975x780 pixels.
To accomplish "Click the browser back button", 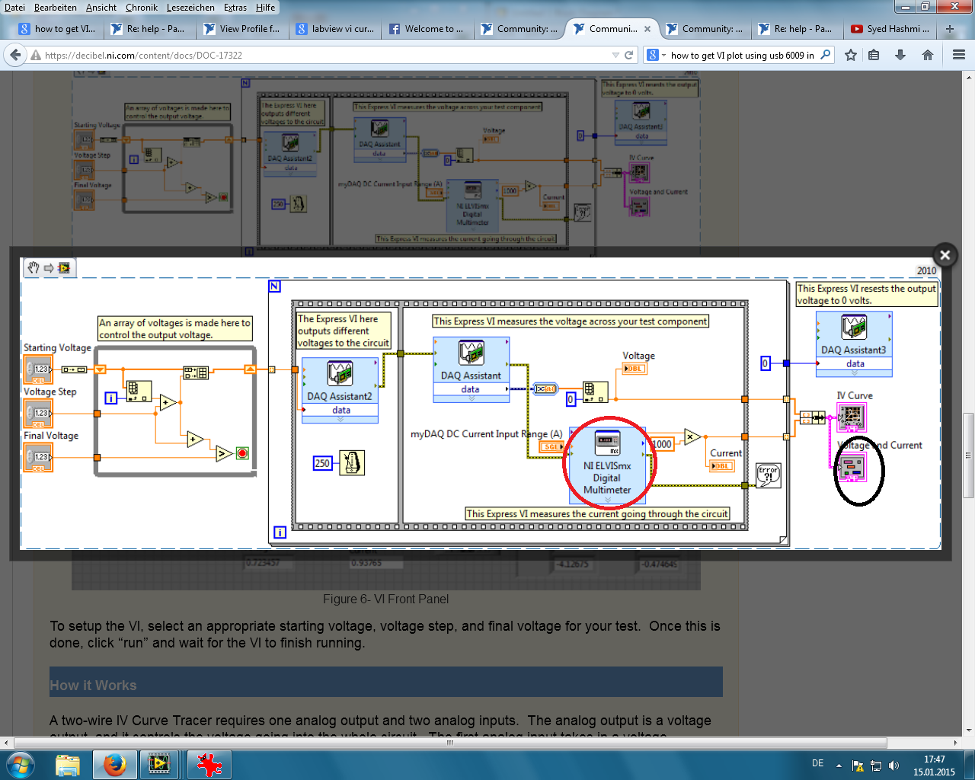I will click(x=14, y=55).
